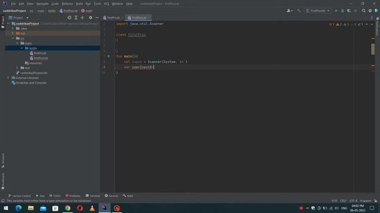The image size is (380, 213).
Task: Open the File menu
Action: 13,4
